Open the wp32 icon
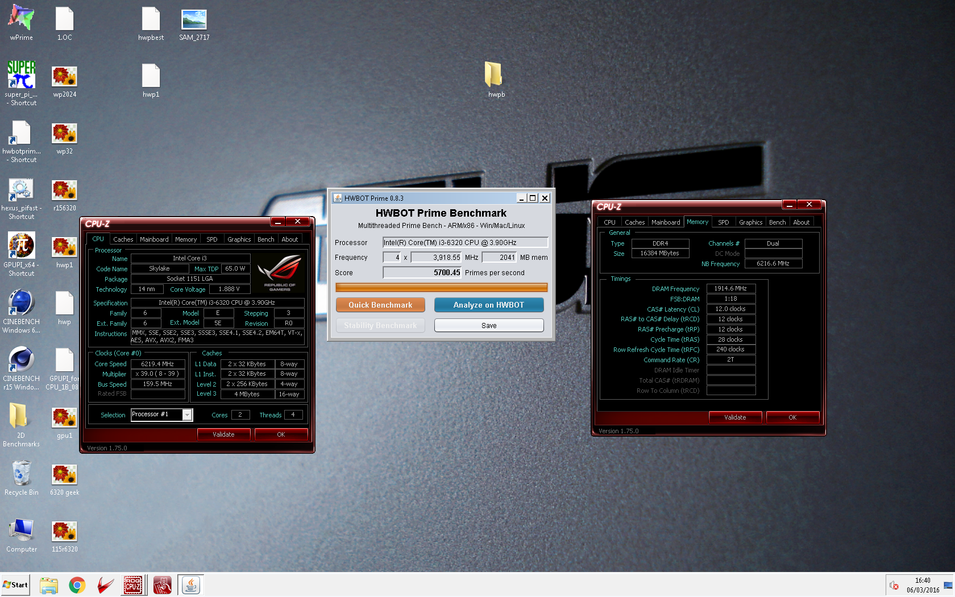The width and height of the screenshot is (955, 597). coord(64,138)
